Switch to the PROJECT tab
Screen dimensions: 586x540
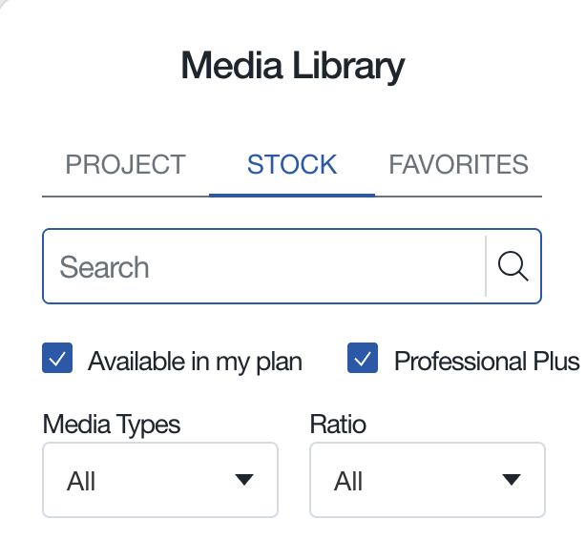(x=125, y=164)
